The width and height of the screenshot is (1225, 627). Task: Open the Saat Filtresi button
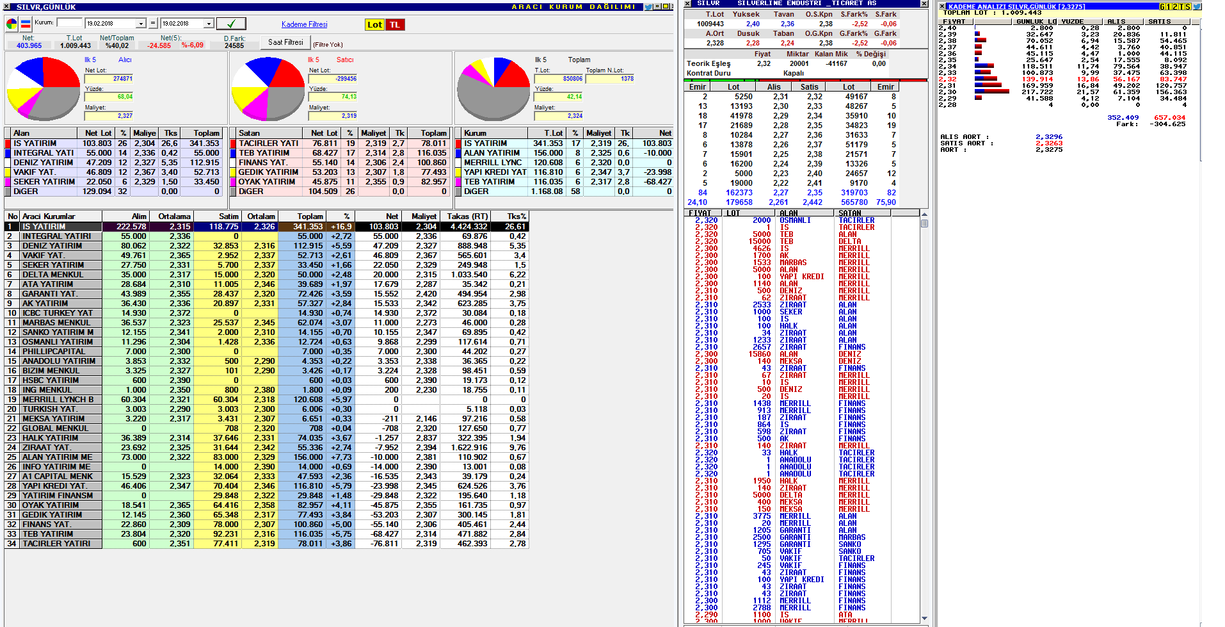[285, 42]
